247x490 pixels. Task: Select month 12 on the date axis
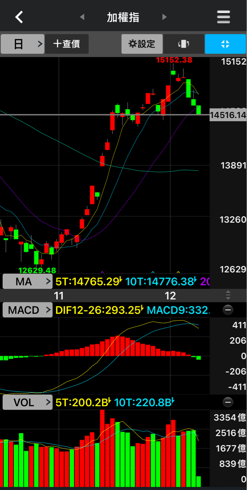click(x=170, y=296)
